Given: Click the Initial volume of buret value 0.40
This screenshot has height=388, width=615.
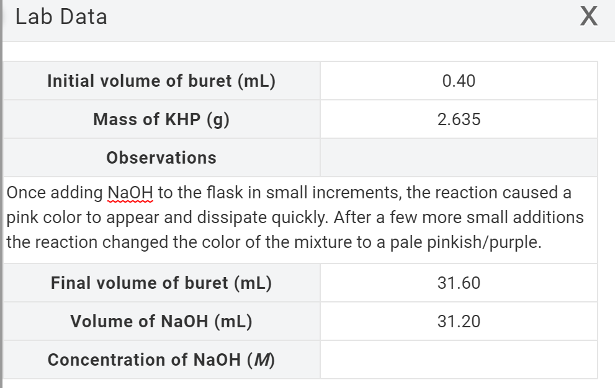Looking at the screenshot, I should click(x=459, y=81).
